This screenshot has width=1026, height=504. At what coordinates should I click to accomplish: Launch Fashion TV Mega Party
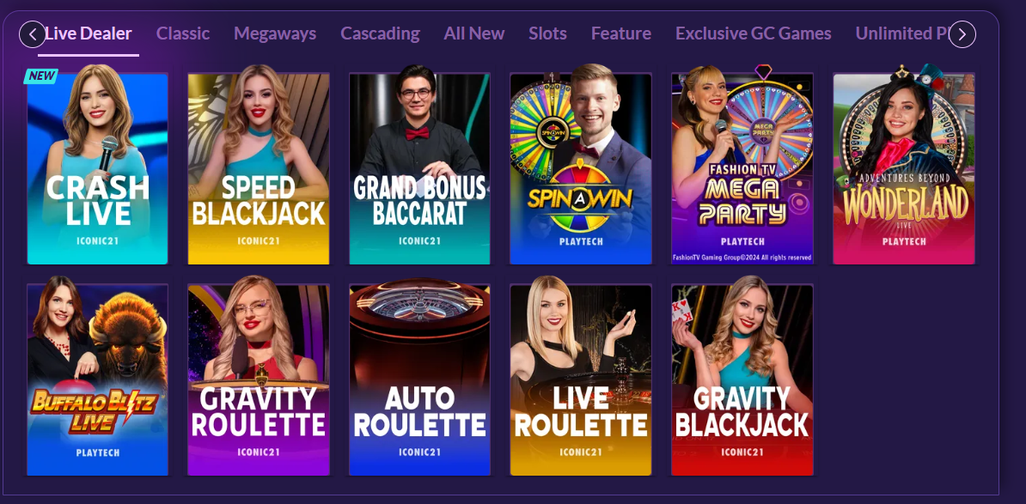742,168
